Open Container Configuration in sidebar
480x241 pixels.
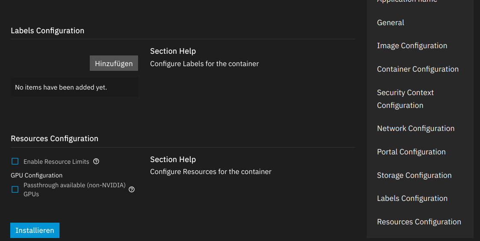pyautogui.click(x=418, y=69)
